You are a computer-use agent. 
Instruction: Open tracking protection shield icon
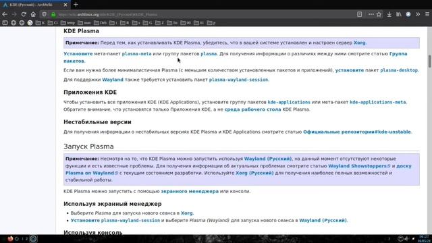point(44,14)
